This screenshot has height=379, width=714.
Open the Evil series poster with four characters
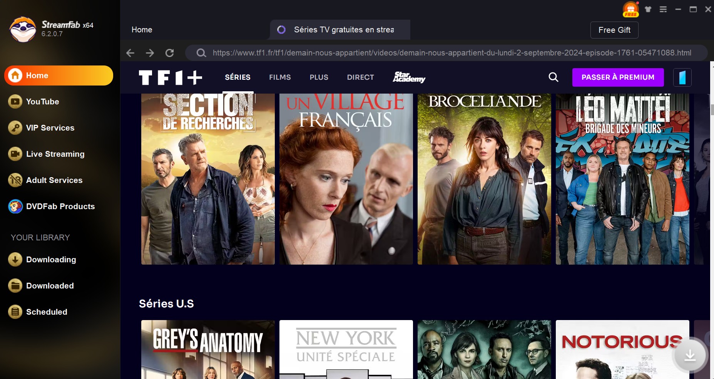point(484,349)
